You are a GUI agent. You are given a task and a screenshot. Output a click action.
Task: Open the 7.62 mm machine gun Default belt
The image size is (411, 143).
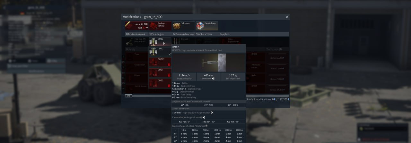[x=183, y=41]
